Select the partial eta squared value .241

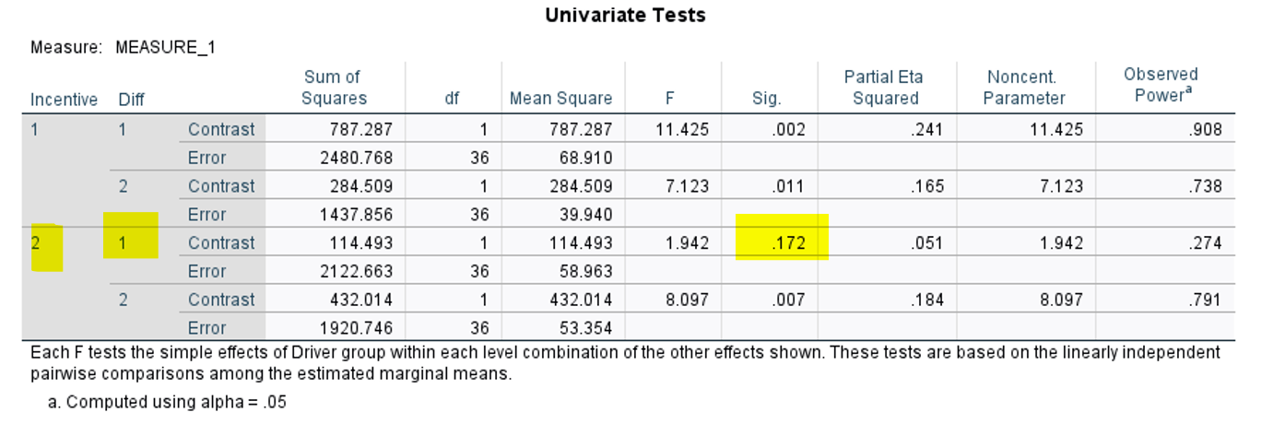point(927,130)
